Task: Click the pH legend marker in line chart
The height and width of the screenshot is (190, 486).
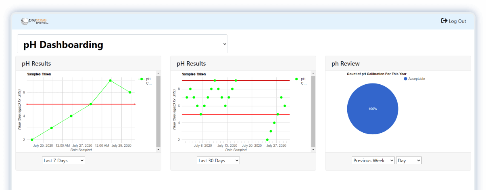Action: 142,79
